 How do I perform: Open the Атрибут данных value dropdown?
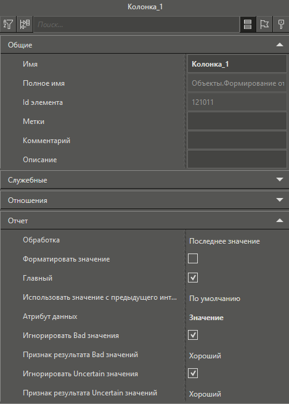pyautogui.click(x=237, y=318)
